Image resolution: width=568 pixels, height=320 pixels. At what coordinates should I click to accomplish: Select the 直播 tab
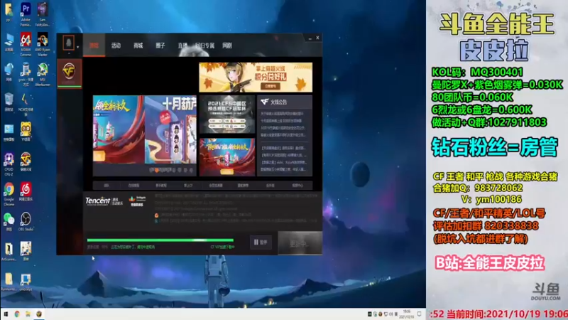click(182, 46)
